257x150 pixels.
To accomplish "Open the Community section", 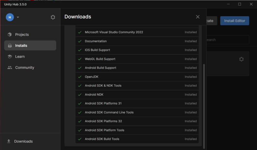I will coord(30,67).
